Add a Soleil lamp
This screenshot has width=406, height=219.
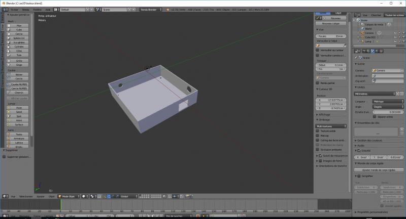coord(19,112)
